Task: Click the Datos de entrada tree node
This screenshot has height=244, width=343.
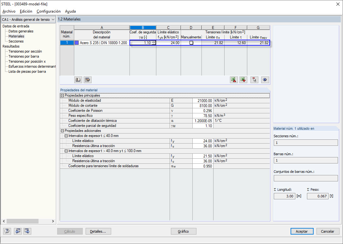Action: tap(16, 26)
